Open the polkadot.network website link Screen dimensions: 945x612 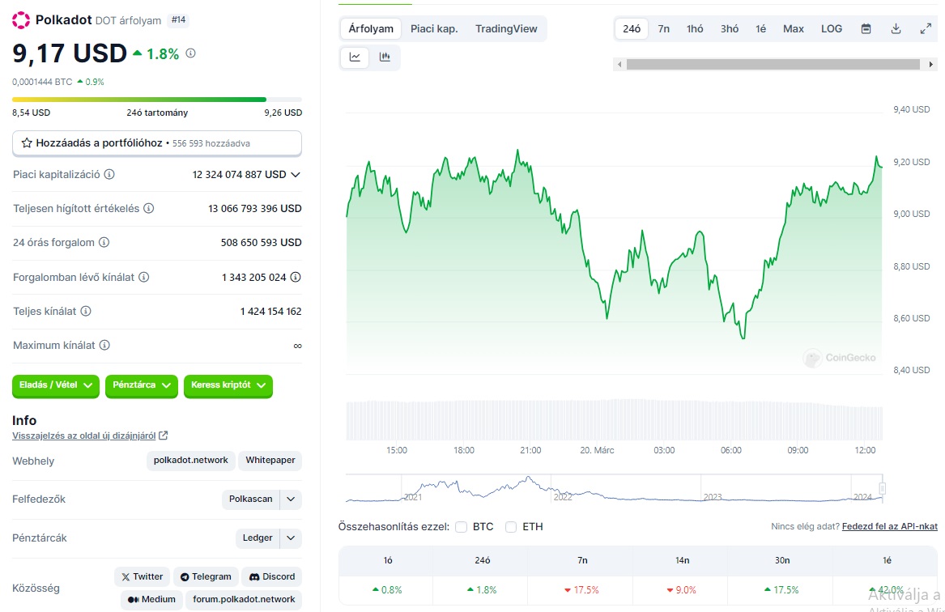(x=190, y=460)
